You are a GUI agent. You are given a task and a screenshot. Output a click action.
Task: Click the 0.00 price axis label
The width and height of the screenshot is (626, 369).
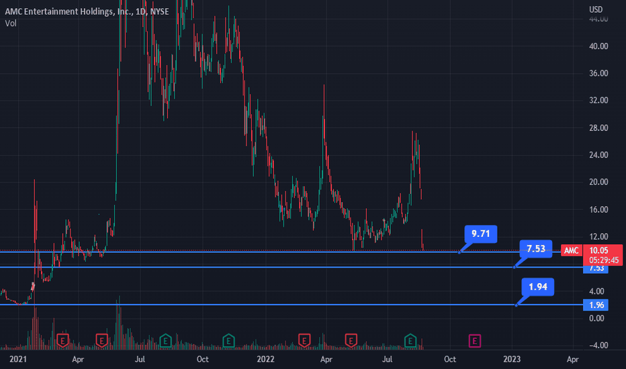596,319
